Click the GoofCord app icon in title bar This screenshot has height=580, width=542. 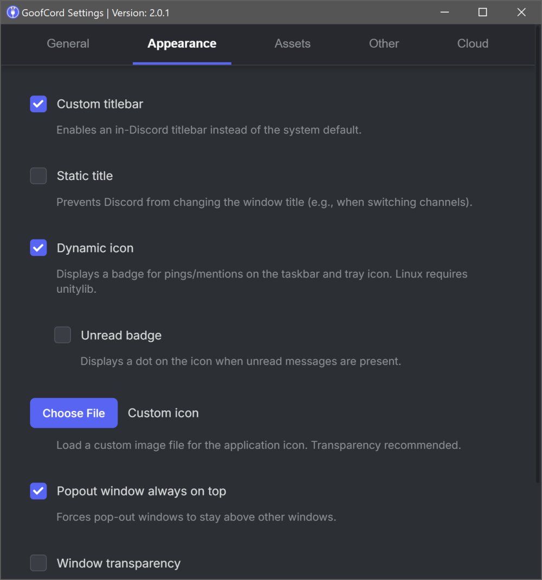click(x=13, y=12)
